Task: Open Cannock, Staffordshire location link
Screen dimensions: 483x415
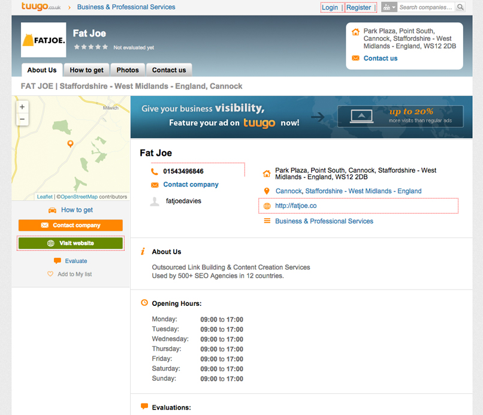Action: click(x=348, y=191)
